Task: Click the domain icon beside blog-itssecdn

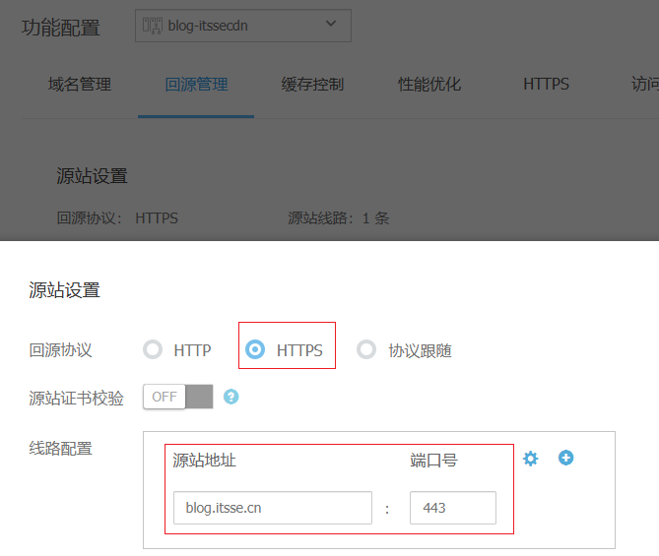Action: point(152,26)
